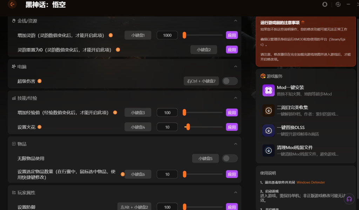Open the headset support icon

(349, 199)
